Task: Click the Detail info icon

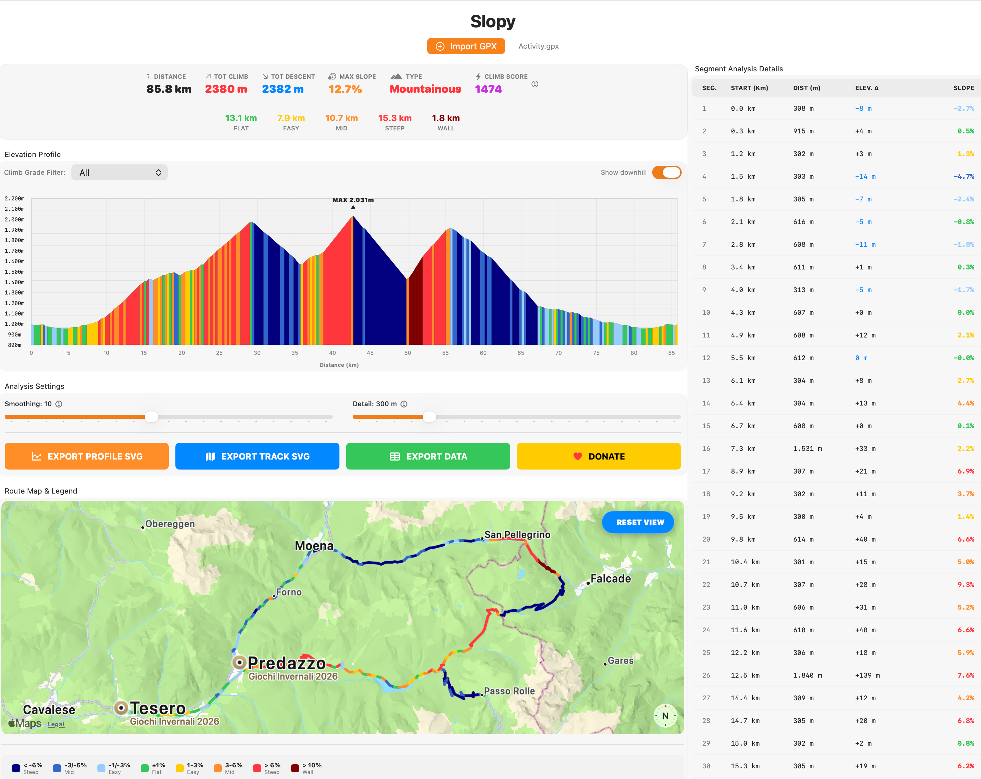Action: (x=403, y=404)
